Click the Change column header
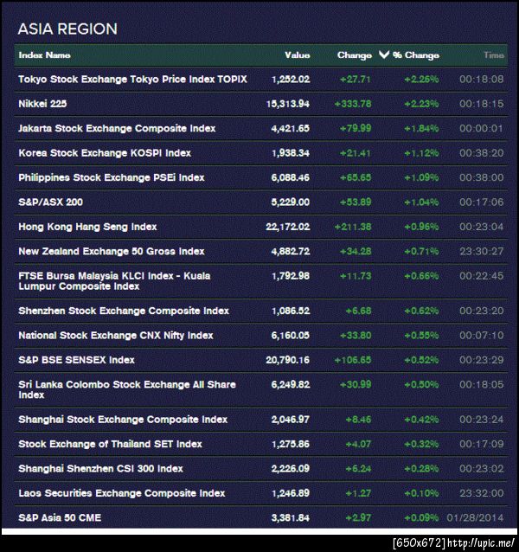This screenshot has width=519, height=552. [354, 55]
